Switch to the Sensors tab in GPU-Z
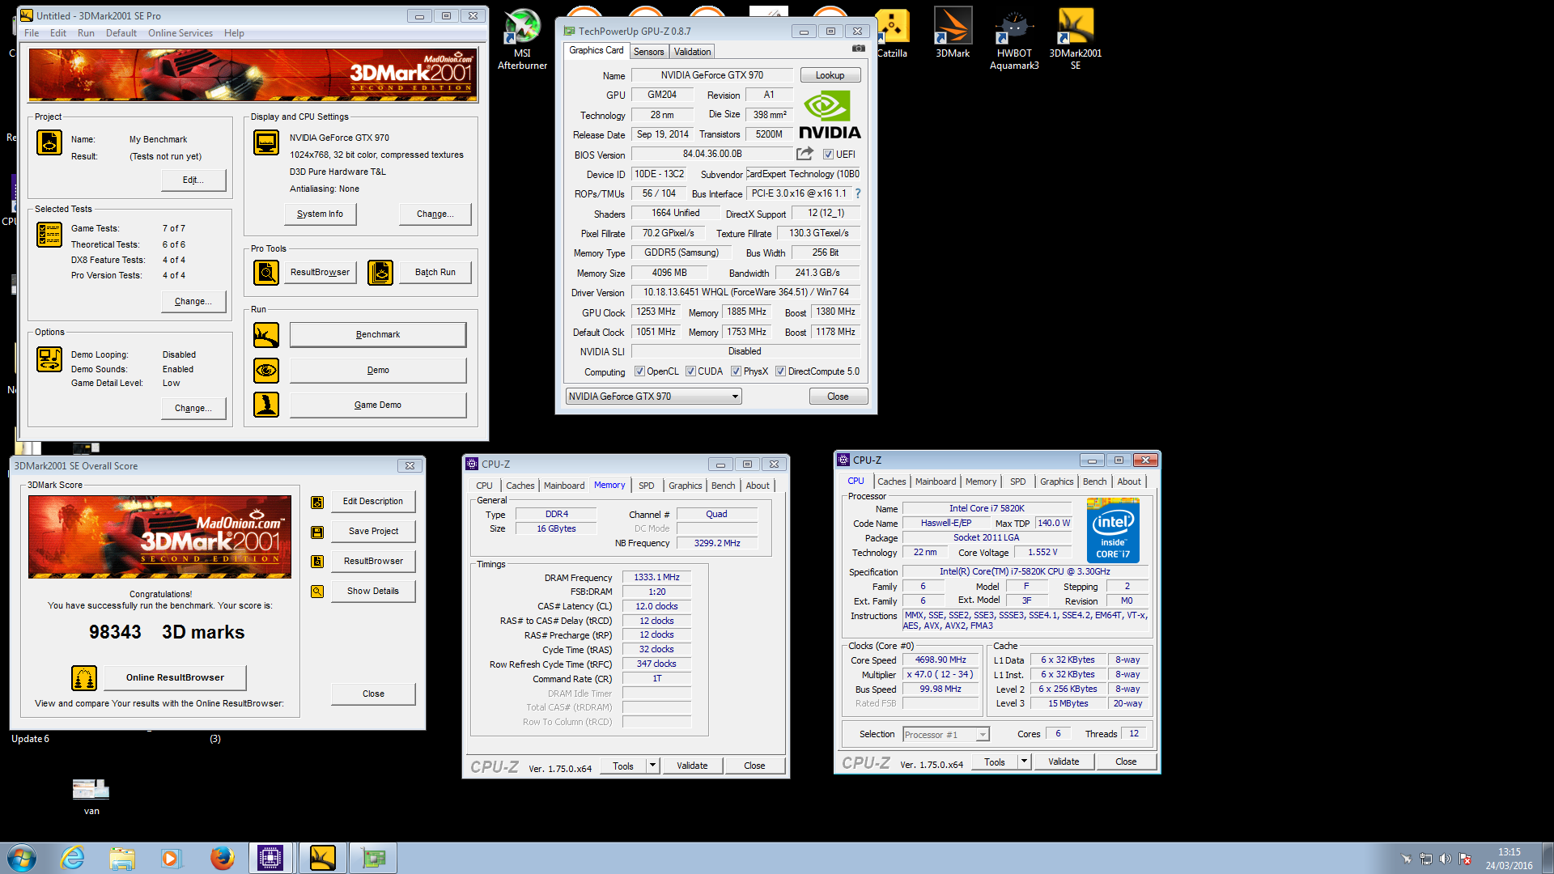 tap(648, 52)
